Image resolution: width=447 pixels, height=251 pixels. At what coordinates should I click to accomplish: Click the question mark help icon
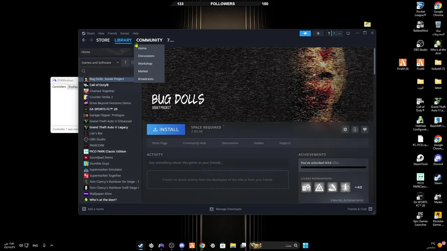point(329,33)
